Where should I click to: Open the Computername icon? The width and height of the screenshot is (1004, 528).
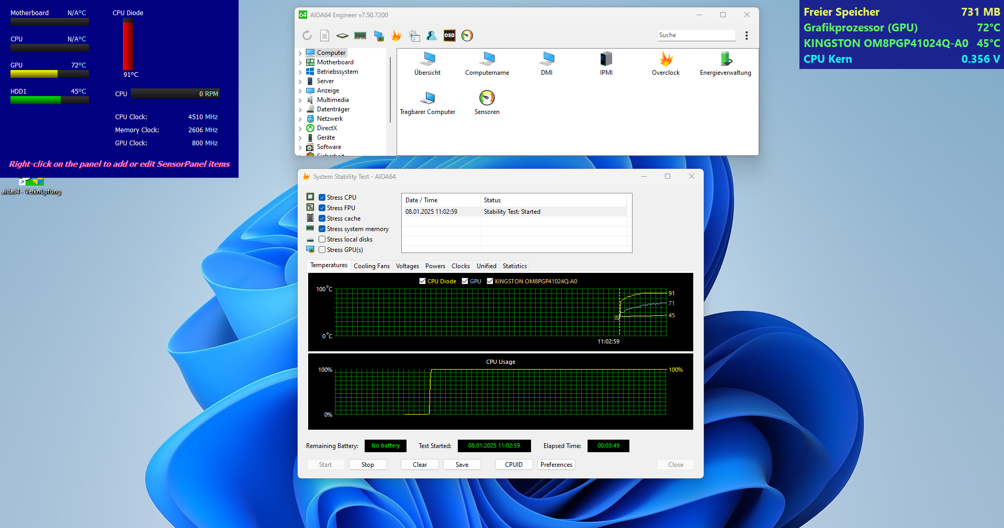coord(487,63)
